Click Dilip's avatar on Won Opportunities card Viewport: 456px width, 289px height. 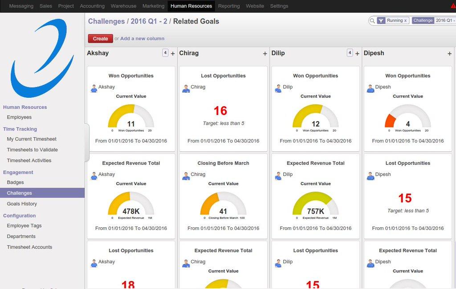click(x=278, y=88)
